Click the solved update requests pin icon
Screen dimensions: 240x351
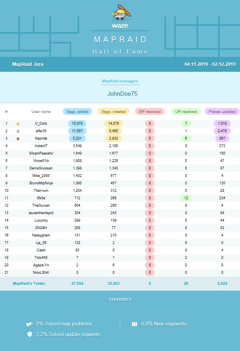click(x=29, y=334)
